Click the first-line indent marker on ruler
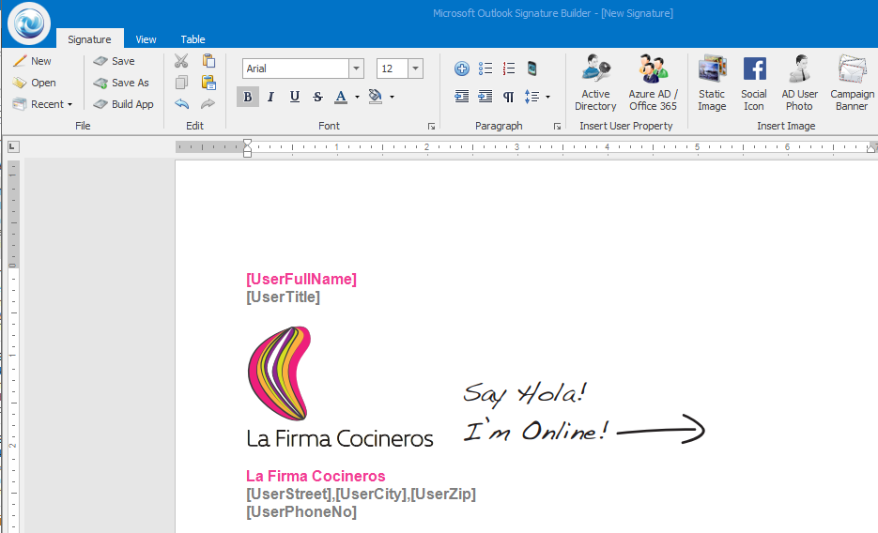This screenshot has height=533, width=878. (x=248, y=144)
